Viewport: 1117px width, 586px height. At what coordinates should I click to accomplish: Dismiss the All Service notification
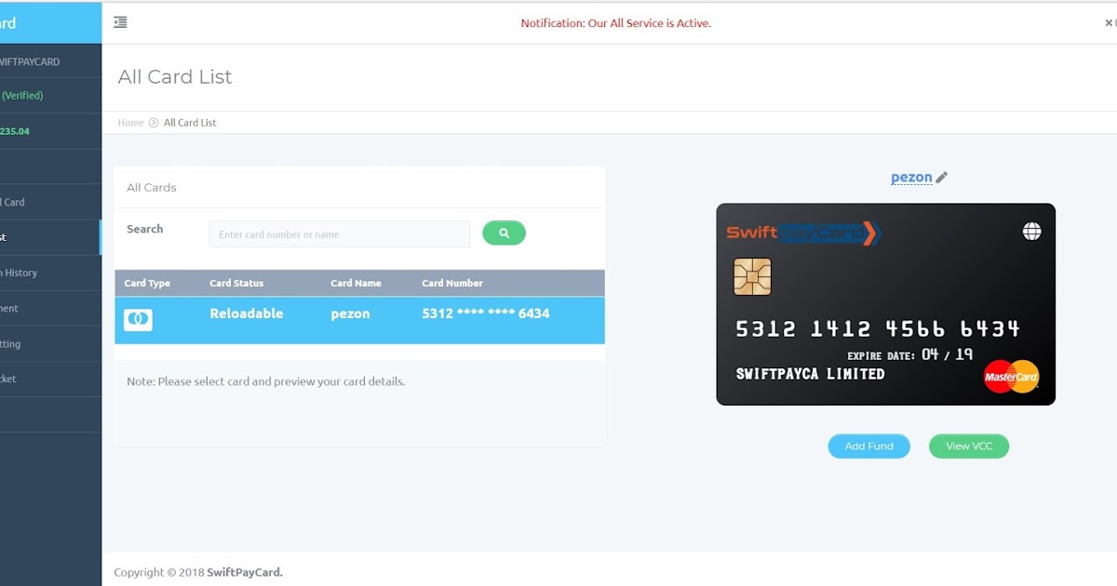click(1109, 22)
